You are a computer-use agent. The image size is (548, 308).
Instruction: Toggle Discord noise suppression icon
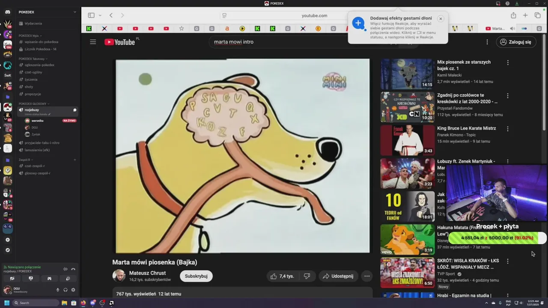[66, 269]
